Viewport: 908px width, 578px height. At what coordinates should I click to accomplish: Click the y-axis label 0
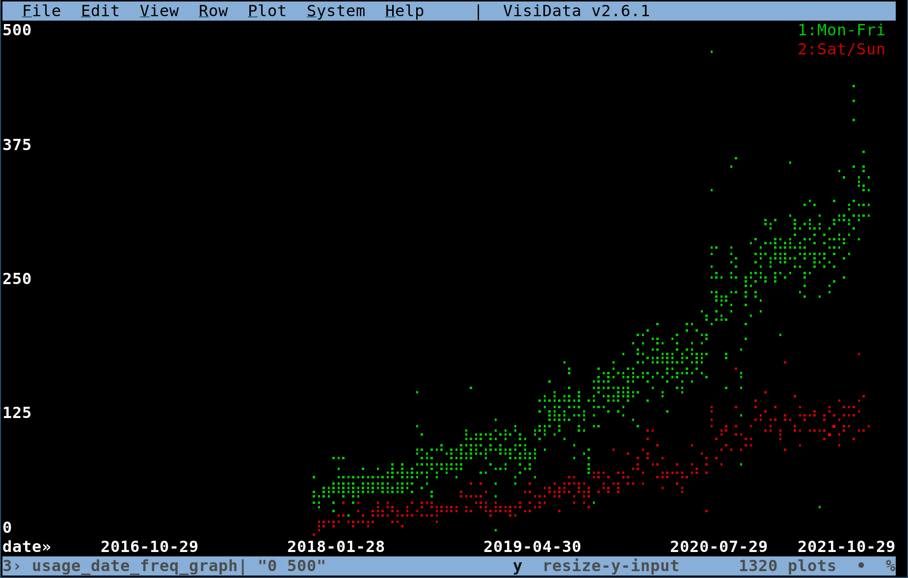pyautogui.click(x=7, y=527)
